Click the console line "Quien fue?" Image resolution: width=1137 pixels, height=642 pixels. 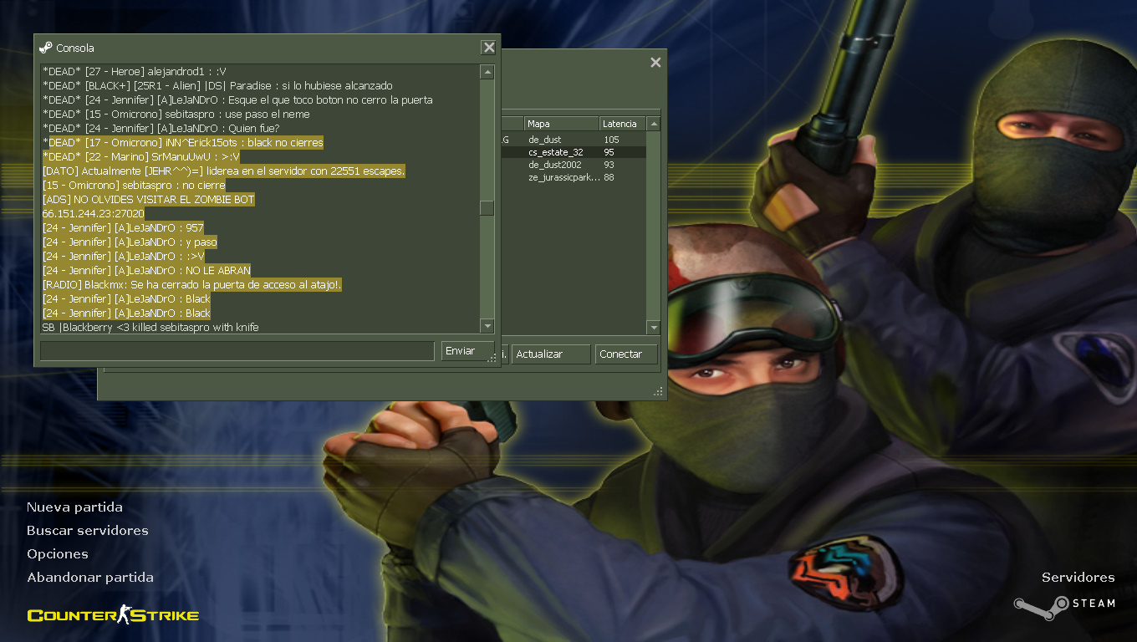tap(161, 129)
